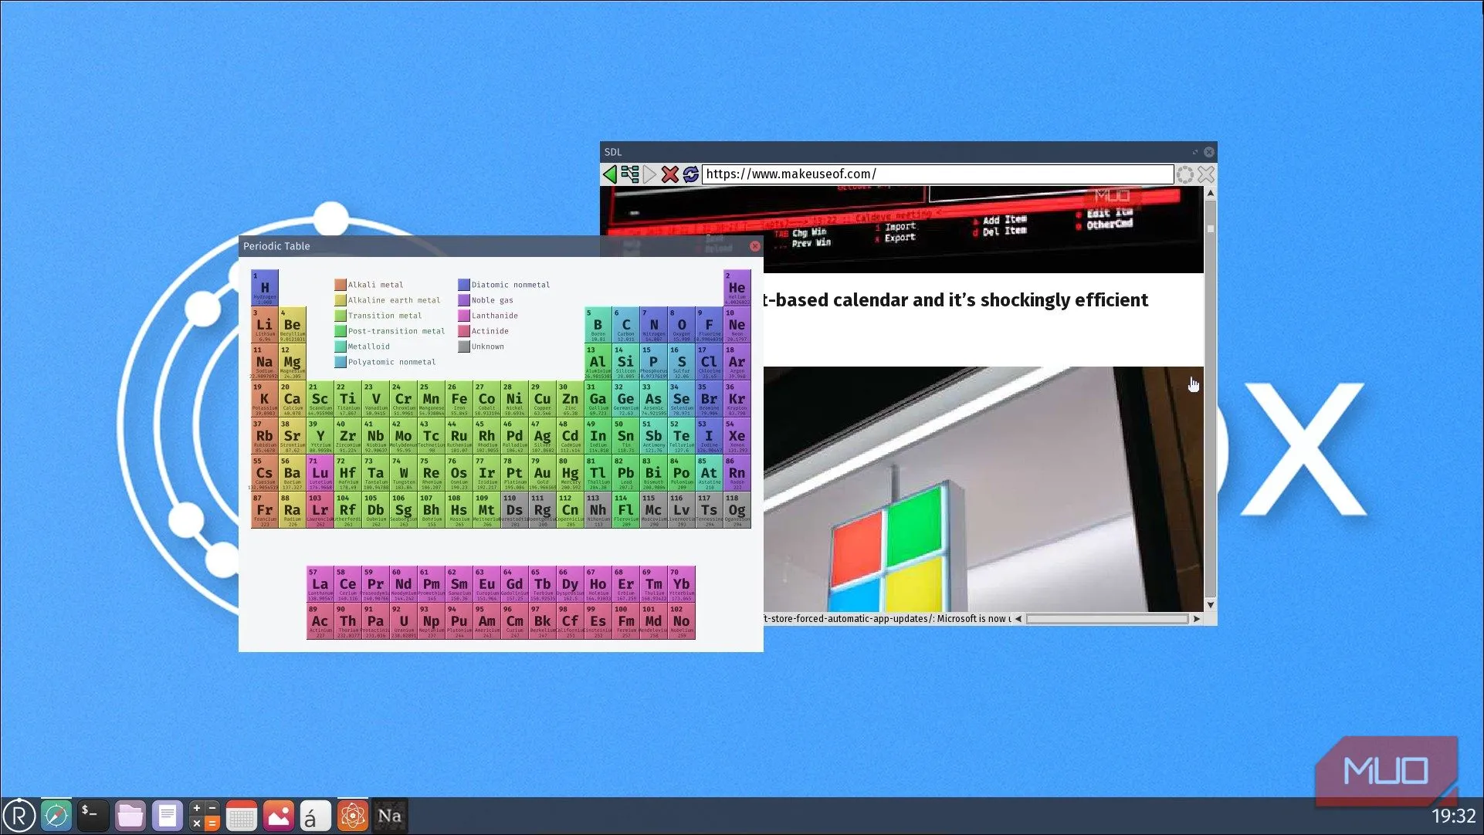Click the calendar article headline link
Screen dimensions: 1484x835
(955, 300)
